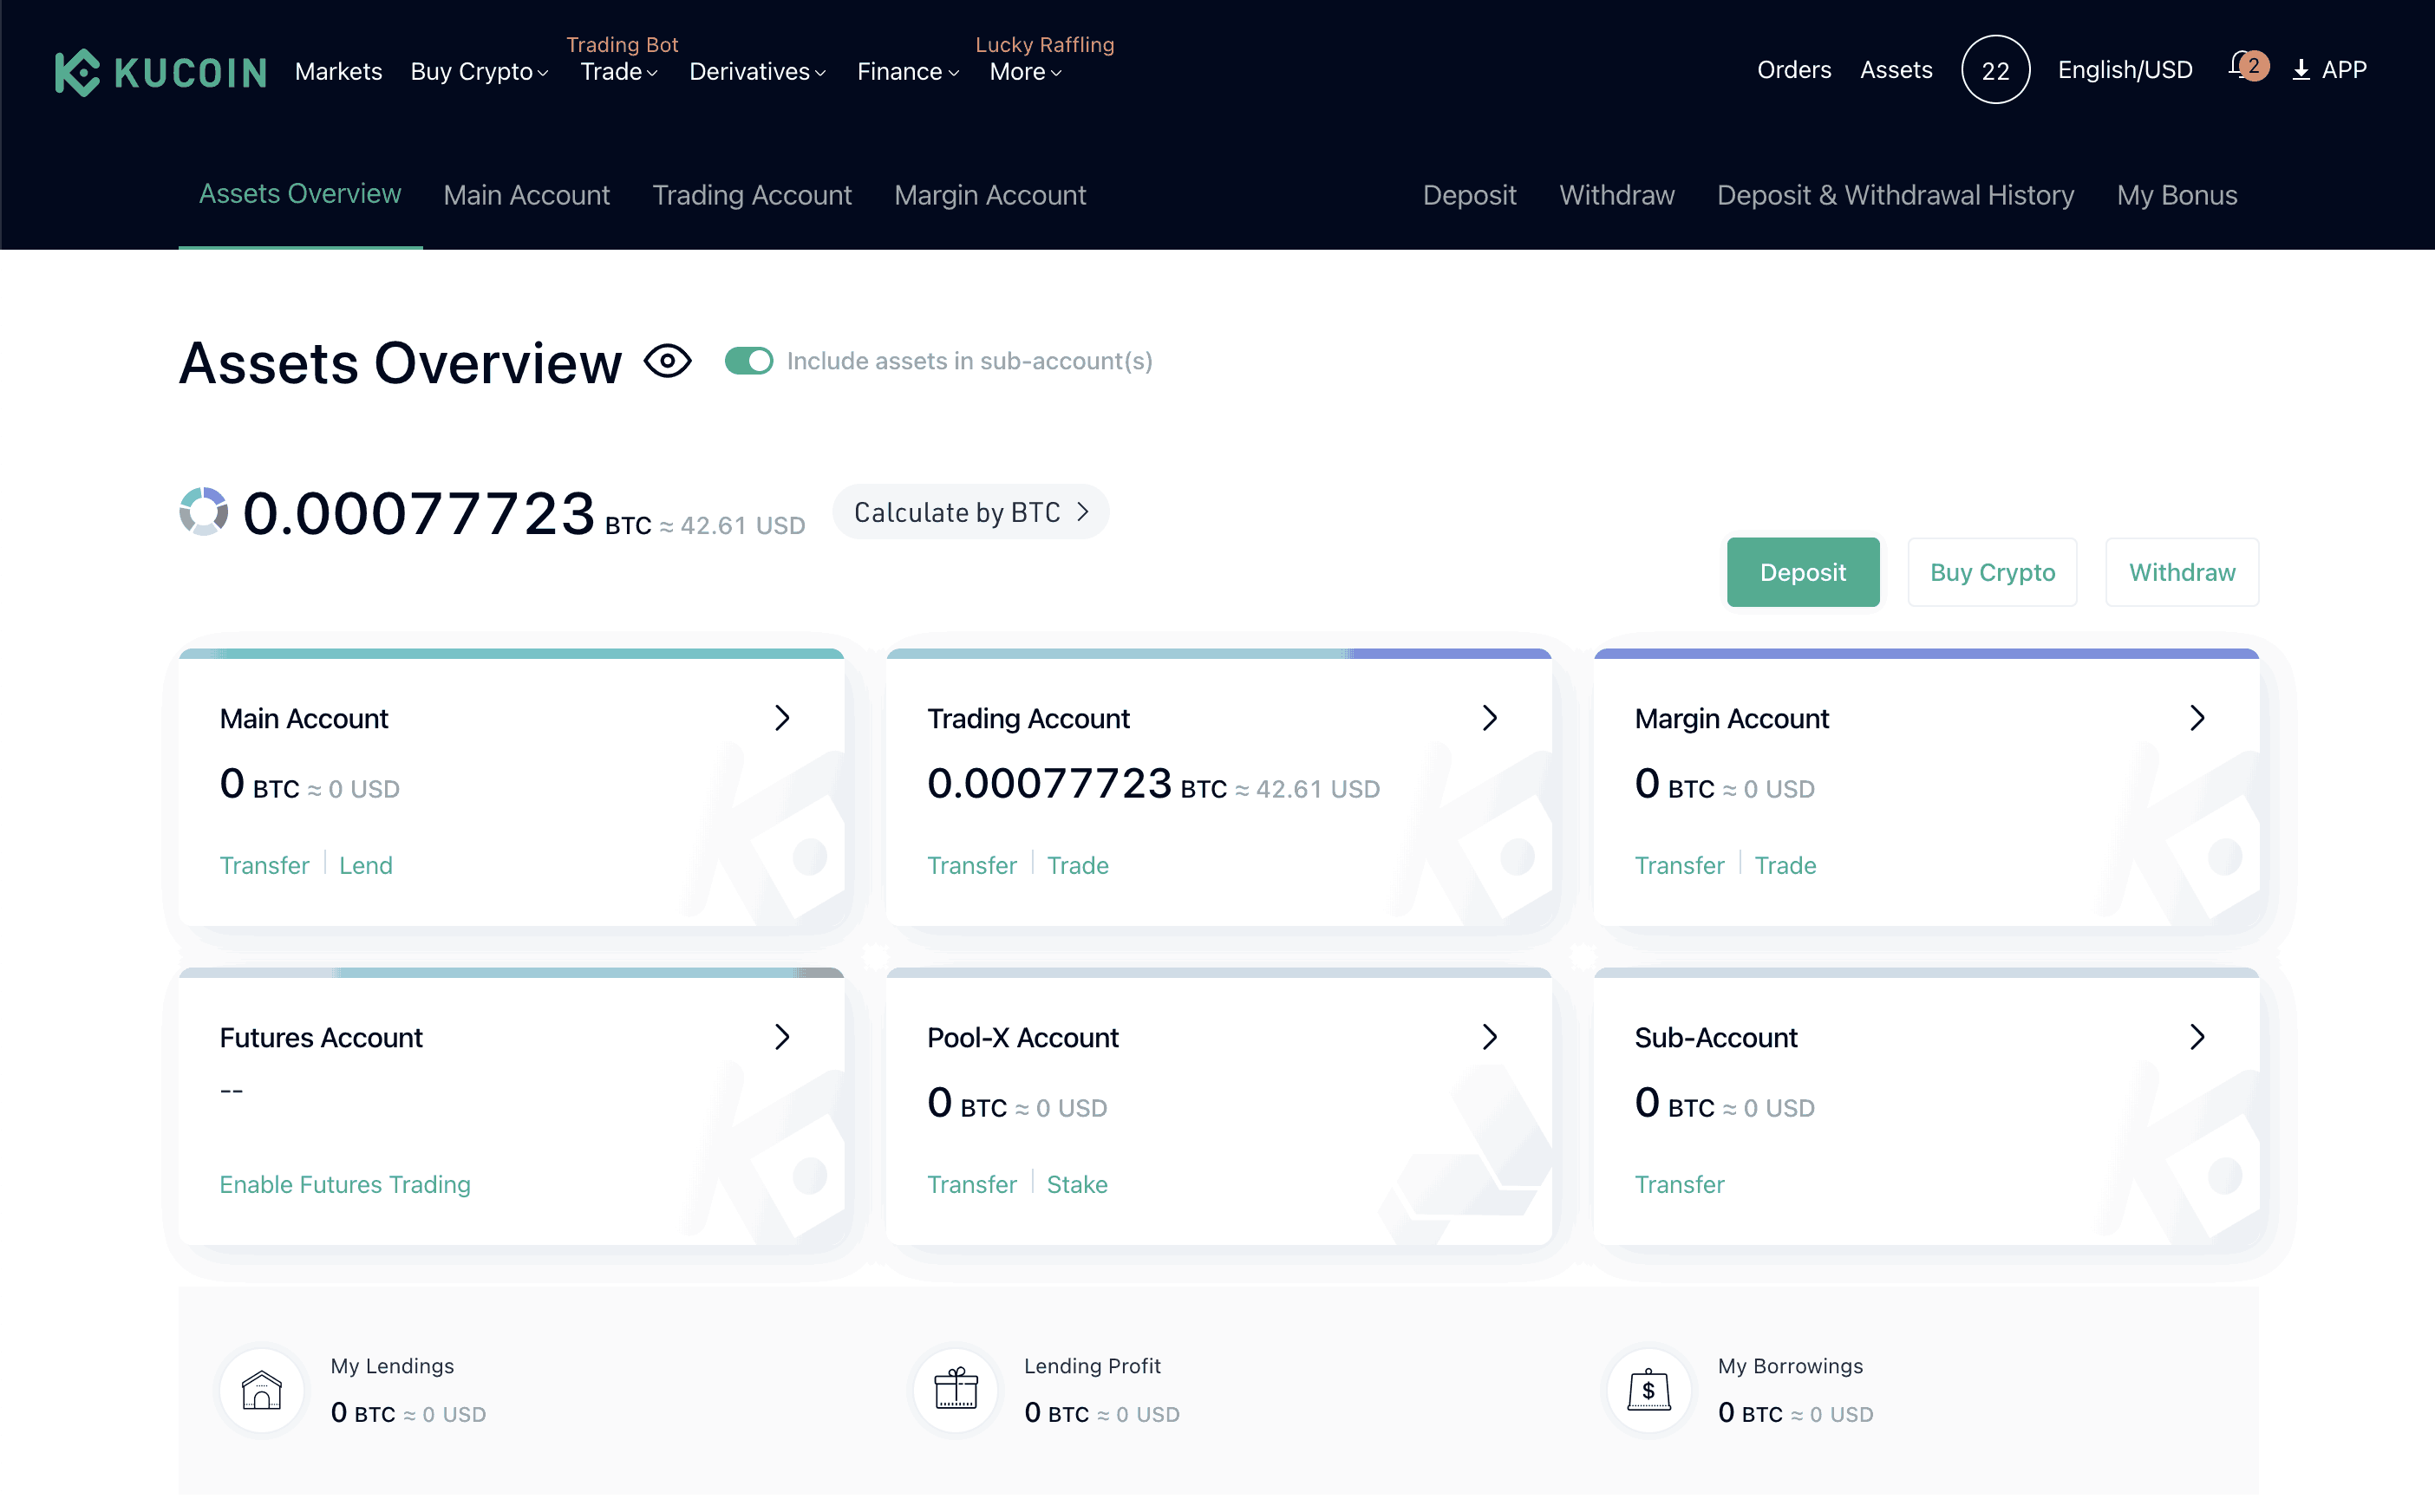This screenshot has height=1512, width=2435.
Task: Open the Deposit tab in sub-navigation
Action: [1470, 195]
